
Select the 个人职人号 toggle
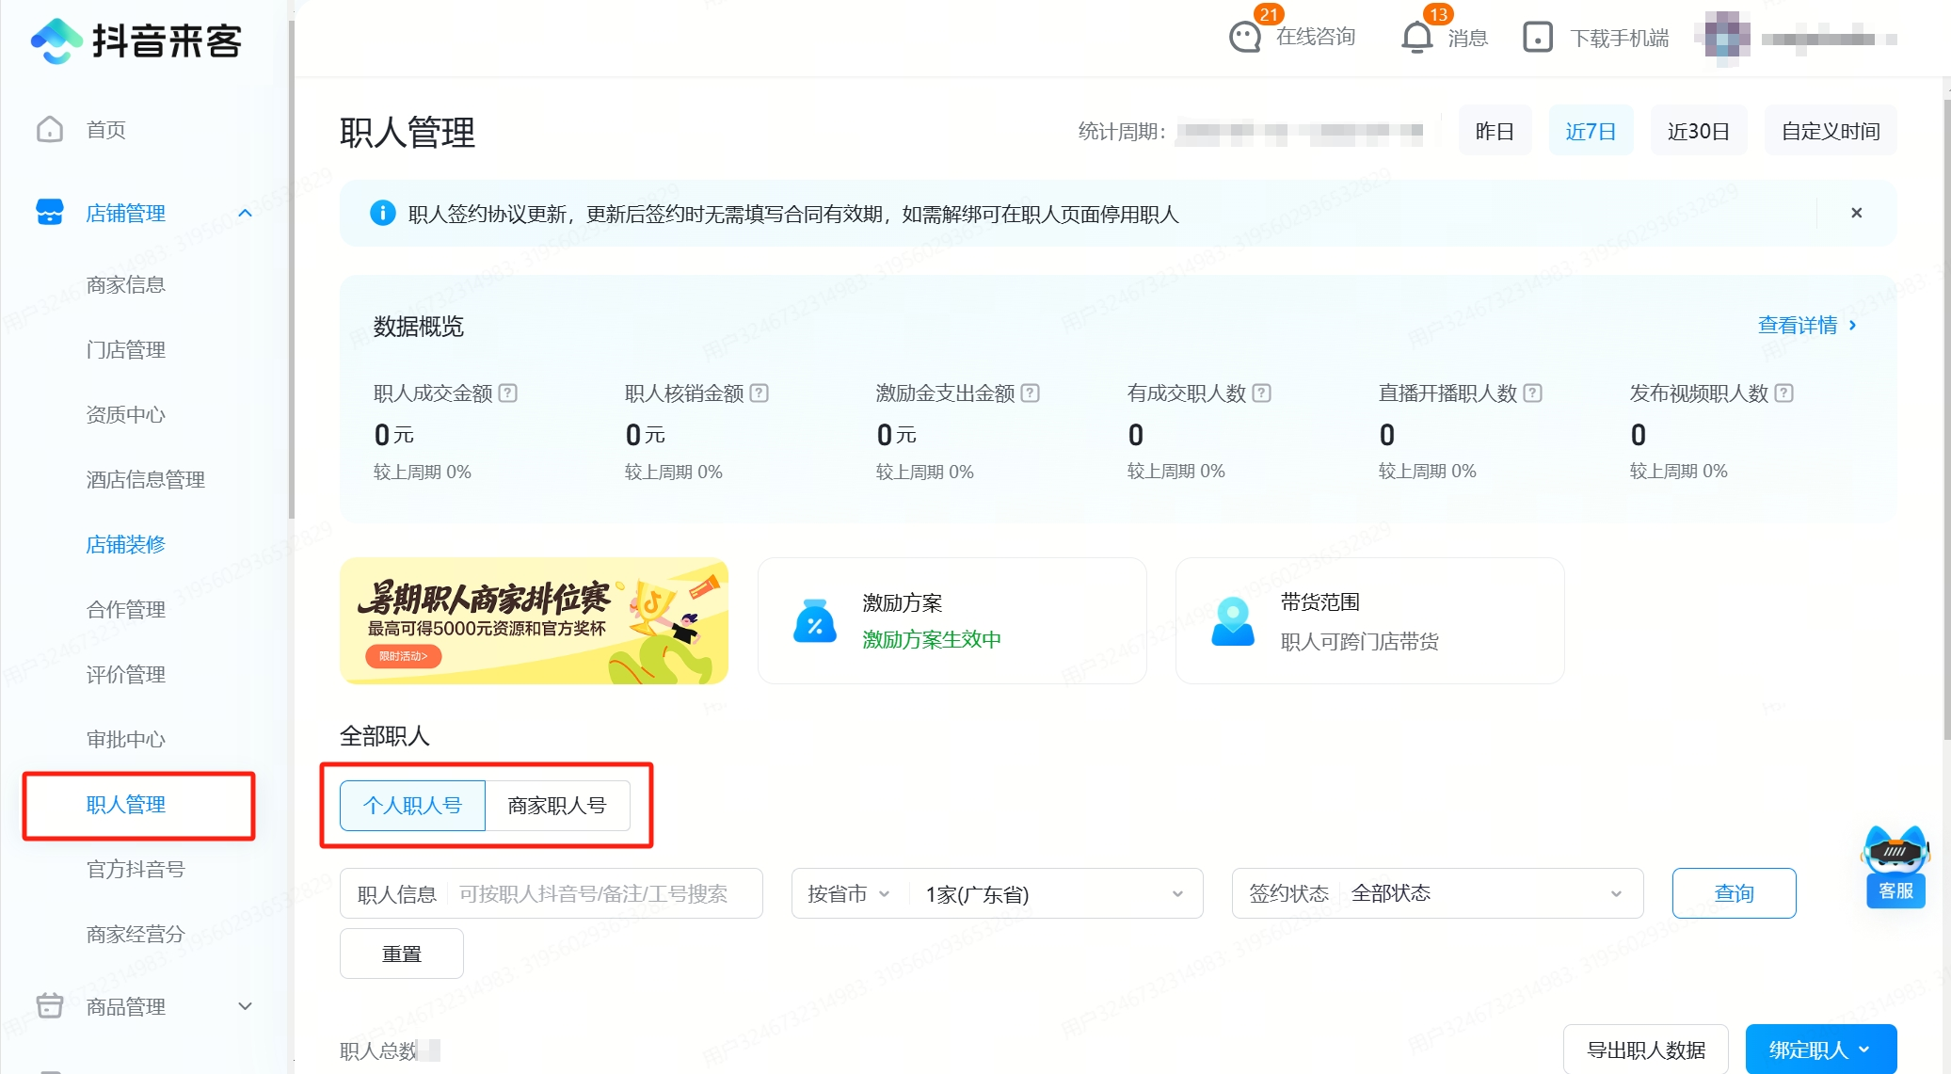tap(412, 806)
